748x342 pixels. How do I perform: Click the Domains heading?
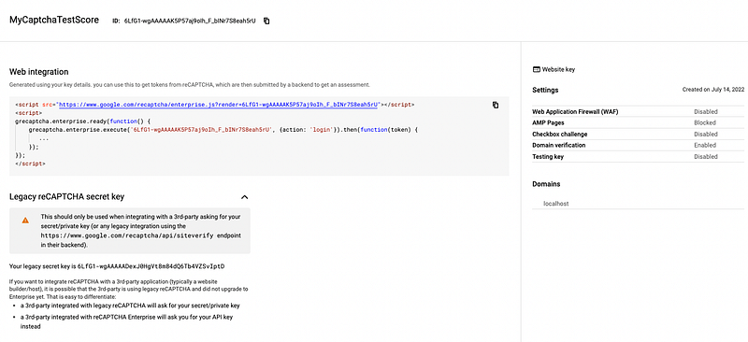click(546, 184)
